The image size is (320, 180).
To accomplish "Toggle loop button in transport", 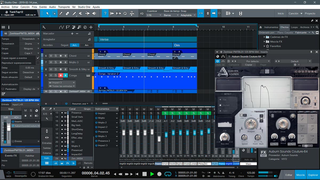I will tap(167, 174).
